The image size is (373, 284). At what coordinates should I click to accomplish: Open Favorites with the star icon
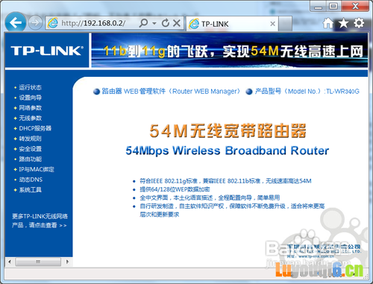click(x=343, y=23)
